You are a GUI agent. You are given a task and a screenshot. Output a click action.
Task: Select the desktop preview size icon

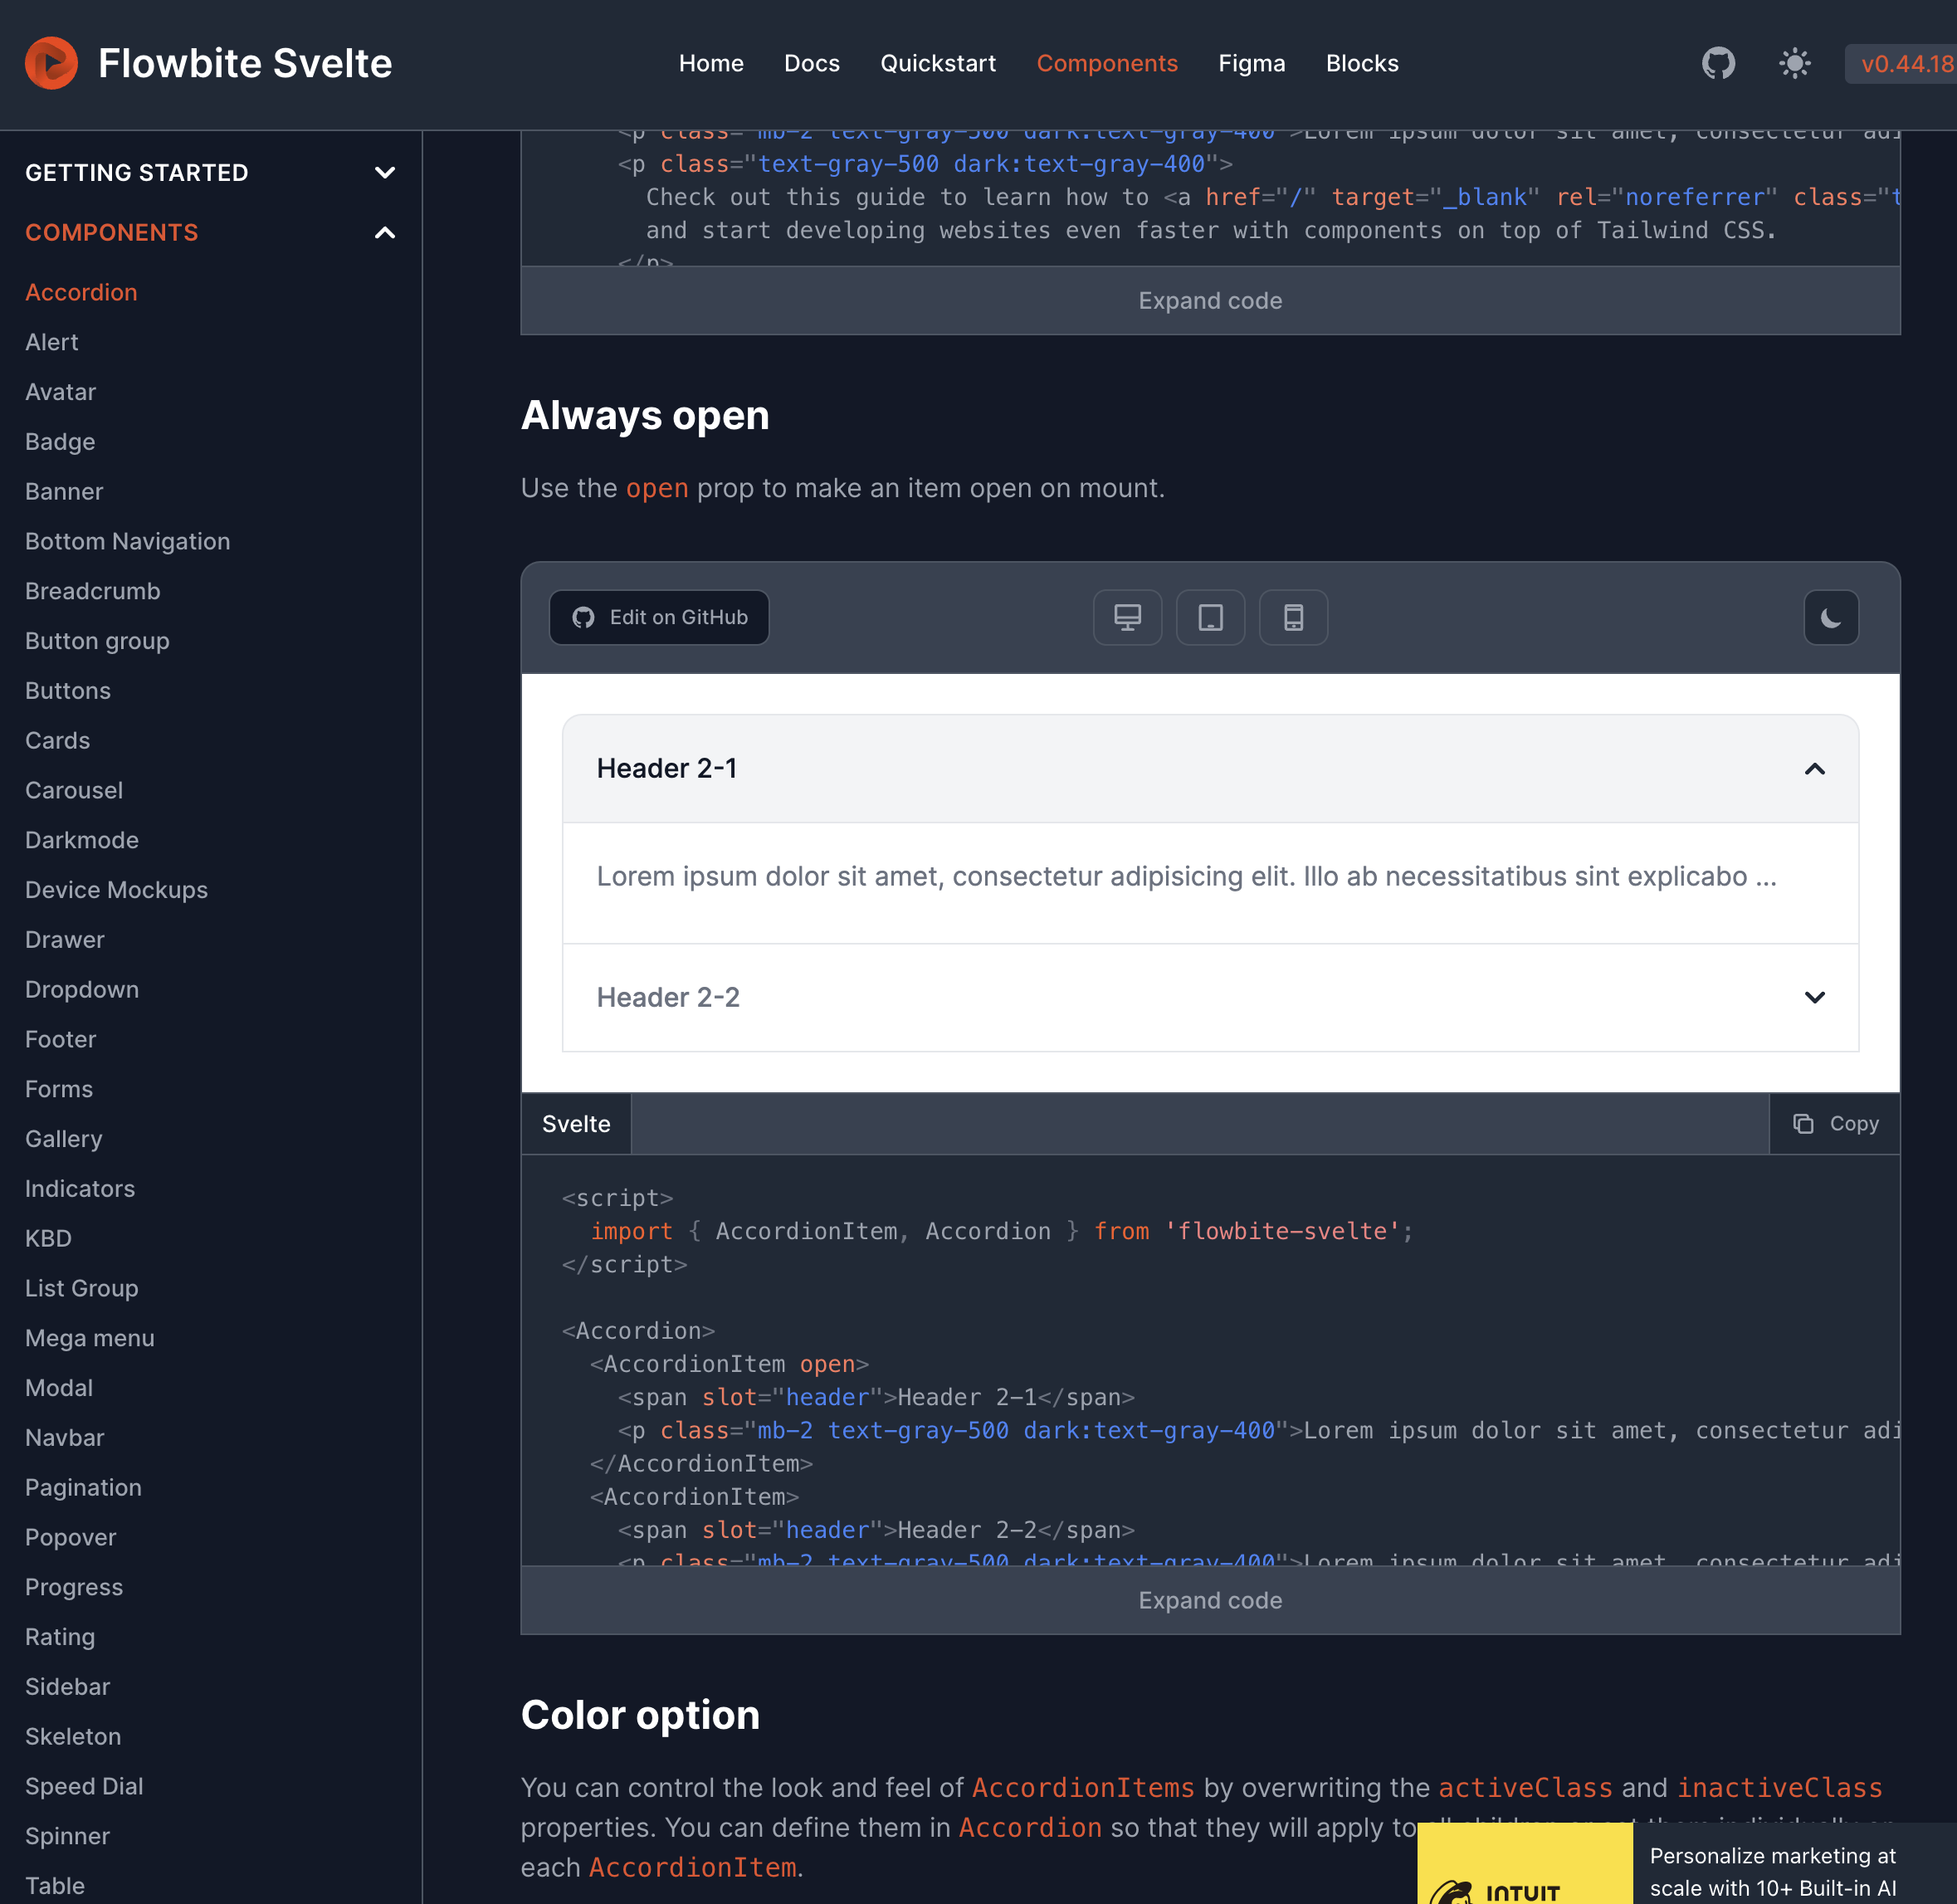tap(1127, 617)
